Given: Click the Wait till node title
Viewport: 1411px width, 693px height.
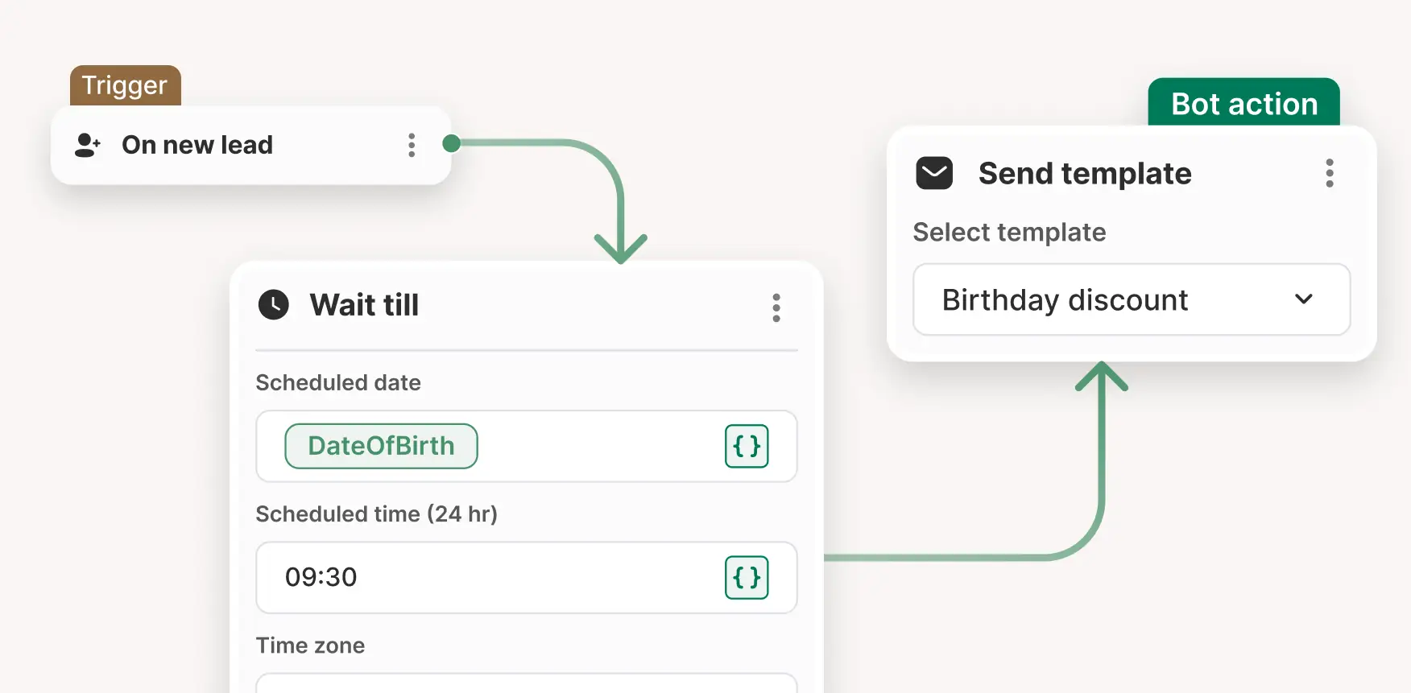Looking at the screenshot, I should pos(364,305).
